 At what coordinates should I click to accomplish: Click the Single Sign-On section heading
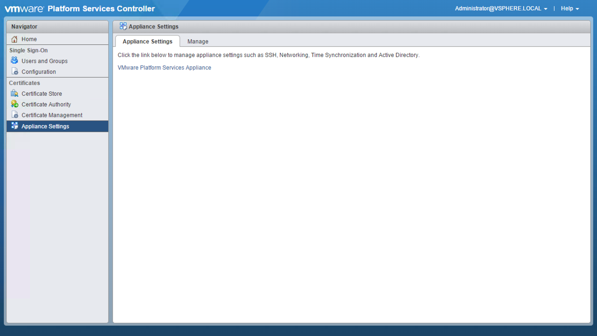28,50
